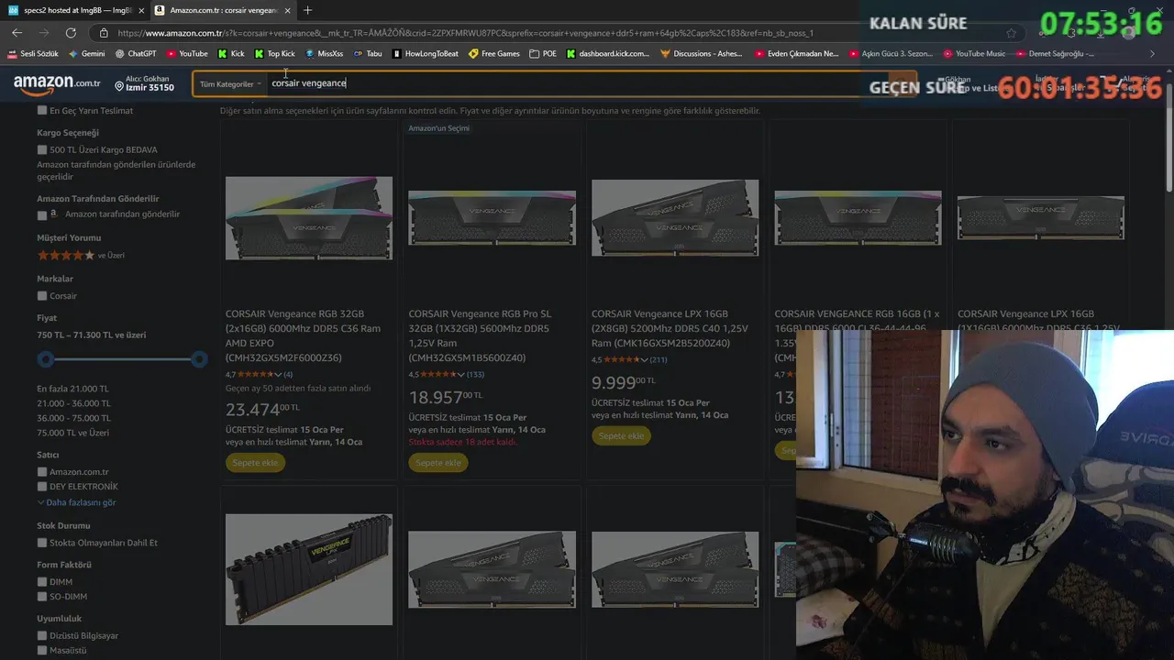Open the Evden Çıkmadan Ne... bookmark
Image resolution: width=1174 pixels, height=660 pixels.
coord(796,54)
